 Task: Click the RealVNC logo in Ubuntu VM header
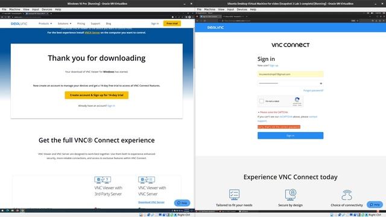tap(215, 28)
